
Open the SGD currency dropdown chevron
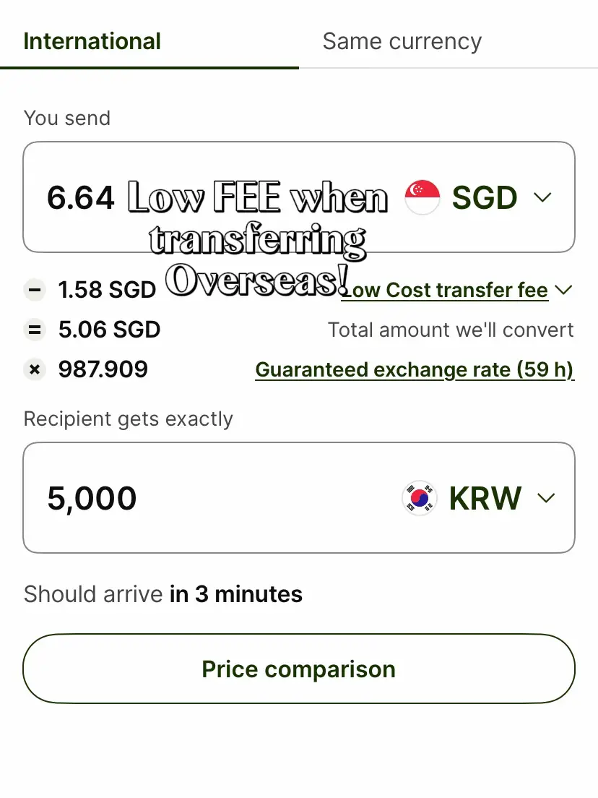point(542,197)
